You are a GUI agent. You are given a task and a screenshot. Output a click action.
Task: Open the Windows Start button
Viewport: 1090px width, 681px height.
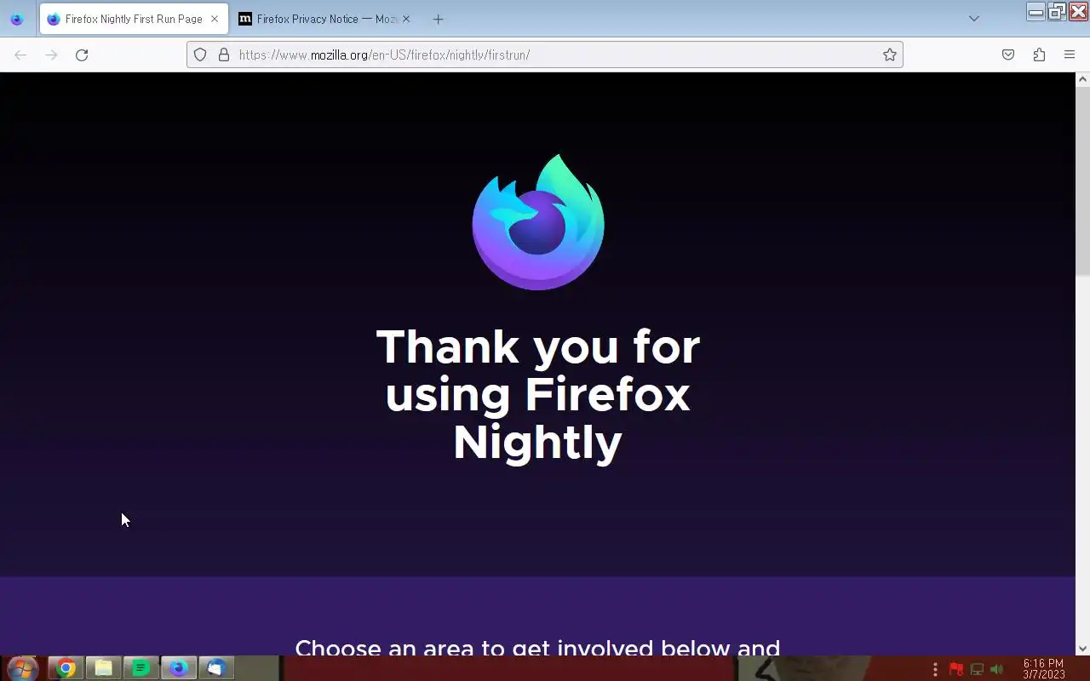21,668
